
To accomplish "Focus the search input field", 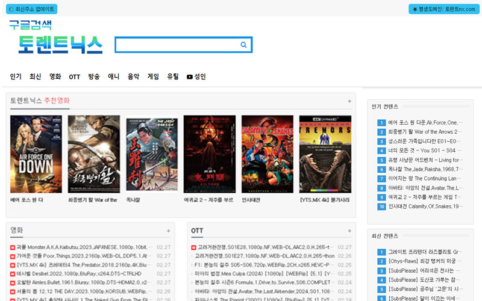I will click(x=184, y=45).
